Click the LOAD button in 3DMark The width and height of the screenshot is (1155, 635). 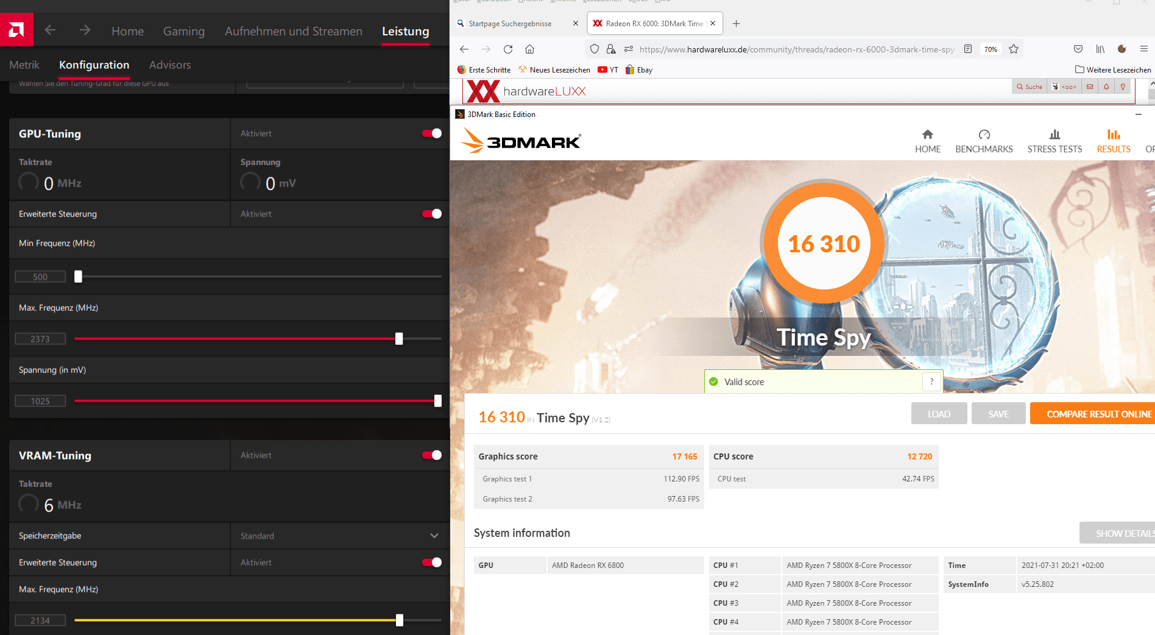tap(939, 414)
